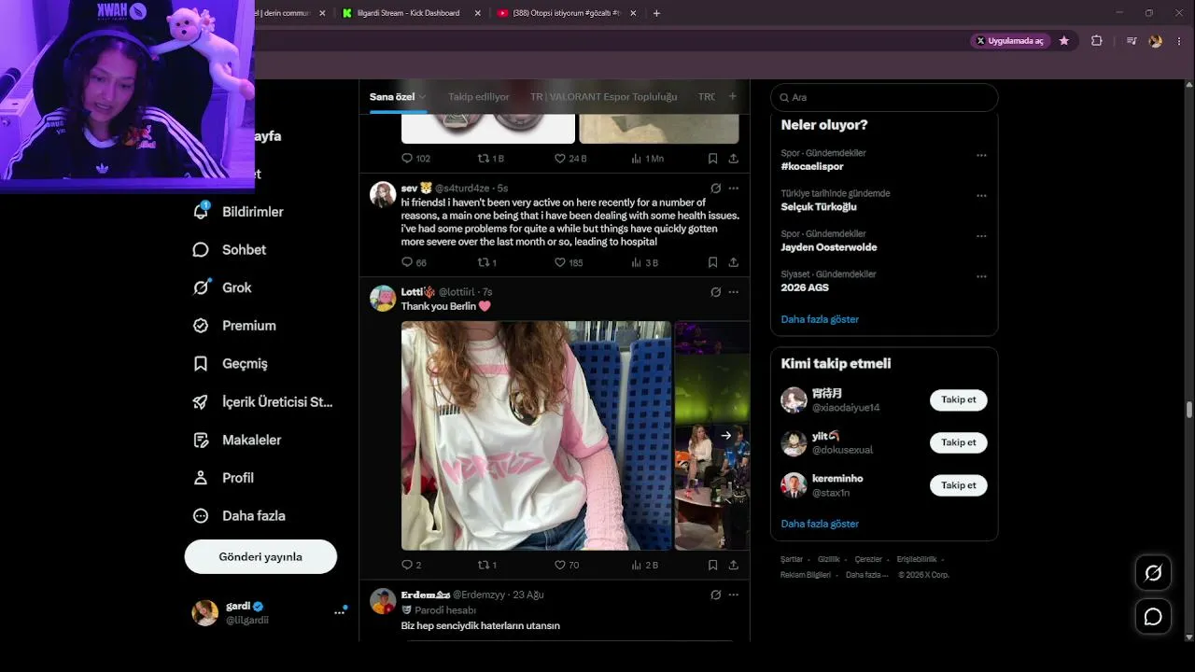1195x672 pixels.
Task: Open Profil via the person icon
Action: click(201, 478)
